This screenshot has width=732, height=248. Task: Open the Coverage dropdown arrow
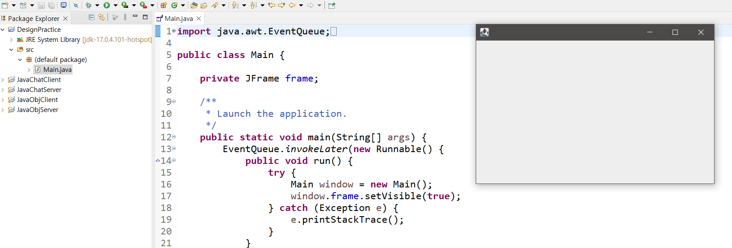(134, 5)
